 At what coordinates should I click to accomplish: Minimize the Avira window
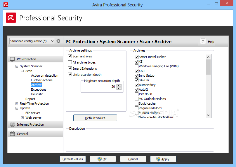[x=209, y=3]
